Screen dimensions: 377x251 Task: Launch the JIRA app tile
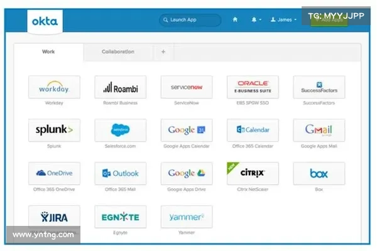tap(54, 216)
